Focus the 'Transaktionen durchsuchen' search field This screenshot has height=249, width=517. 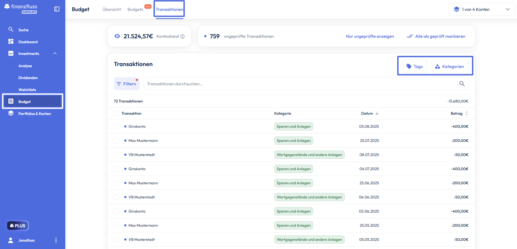pyautogui.click(x=299, y=84)
